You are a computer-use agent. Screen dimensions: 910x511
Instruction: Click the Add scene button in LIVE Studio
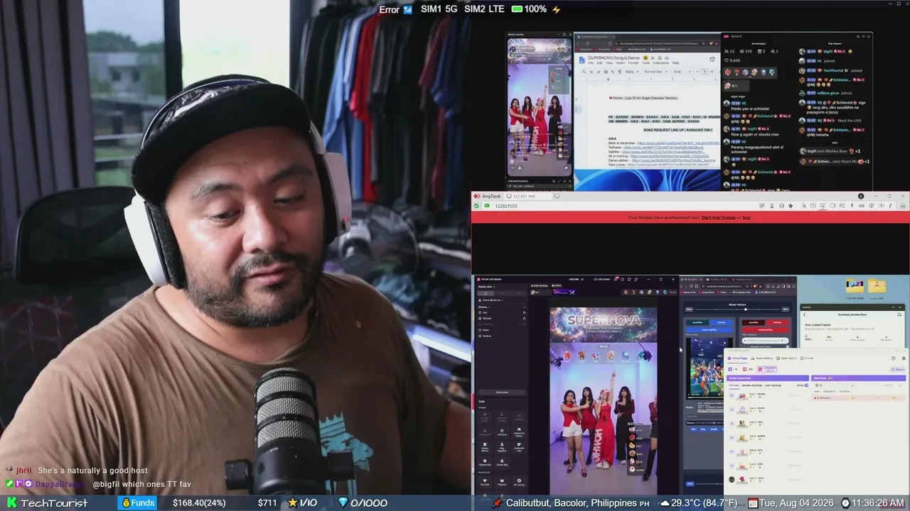tap(502, 392)
